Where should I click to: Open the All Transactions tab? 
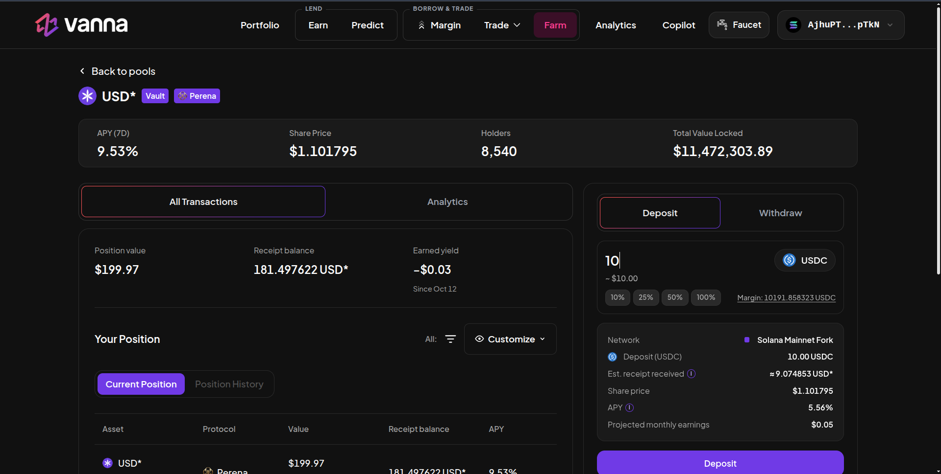pos(203,202)
